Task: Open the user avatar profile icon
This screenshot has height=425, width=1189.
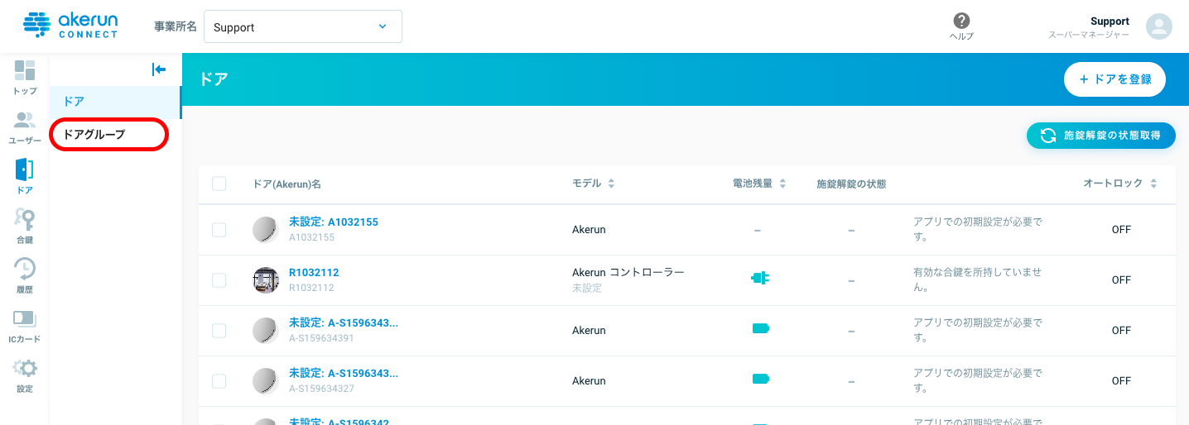Action: [1158, 26]
